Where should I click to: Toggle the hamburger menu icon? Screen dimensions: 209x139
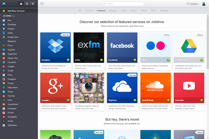coord(42,4)
